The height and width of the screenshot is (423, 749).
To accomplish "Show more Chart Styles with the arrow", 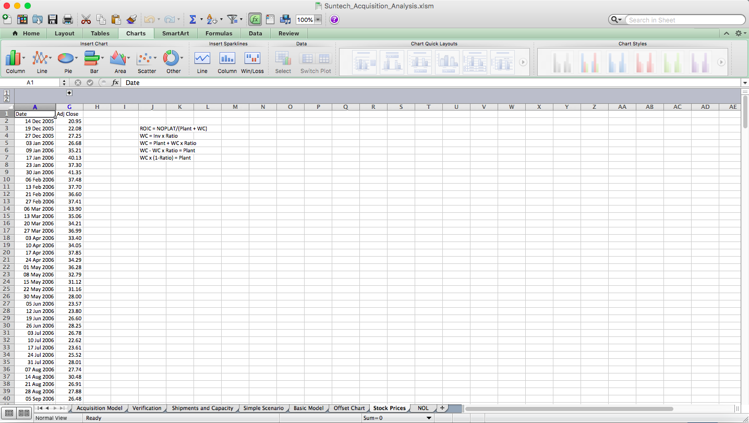I will 721,62.
